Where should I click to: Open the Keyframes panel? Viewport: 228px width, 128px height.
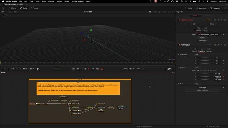[x=201, y=8]
